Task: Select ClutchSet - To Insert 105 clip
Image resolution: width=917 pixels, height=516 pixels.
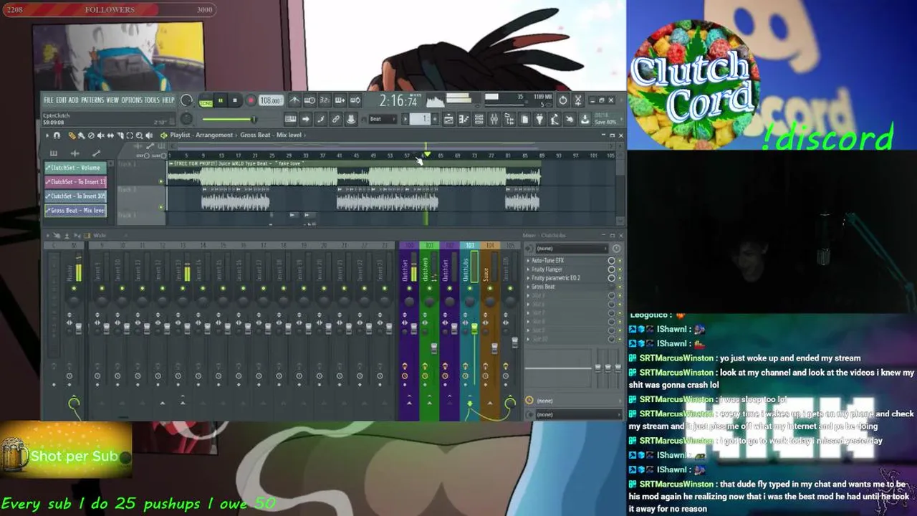Action: tap(75, 196)
